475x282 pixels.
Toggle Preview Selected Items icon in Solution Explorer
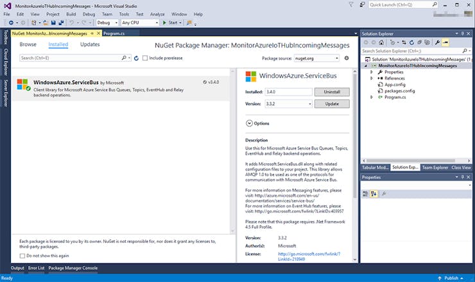click(445, 42)
